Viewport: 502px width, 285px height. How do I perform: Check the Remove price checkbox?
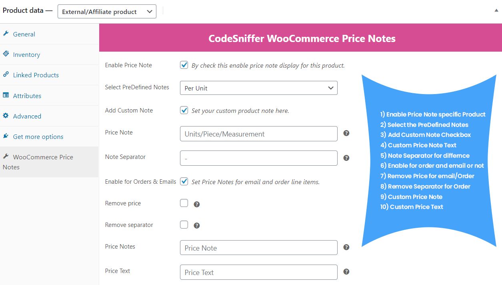[184, 203]
